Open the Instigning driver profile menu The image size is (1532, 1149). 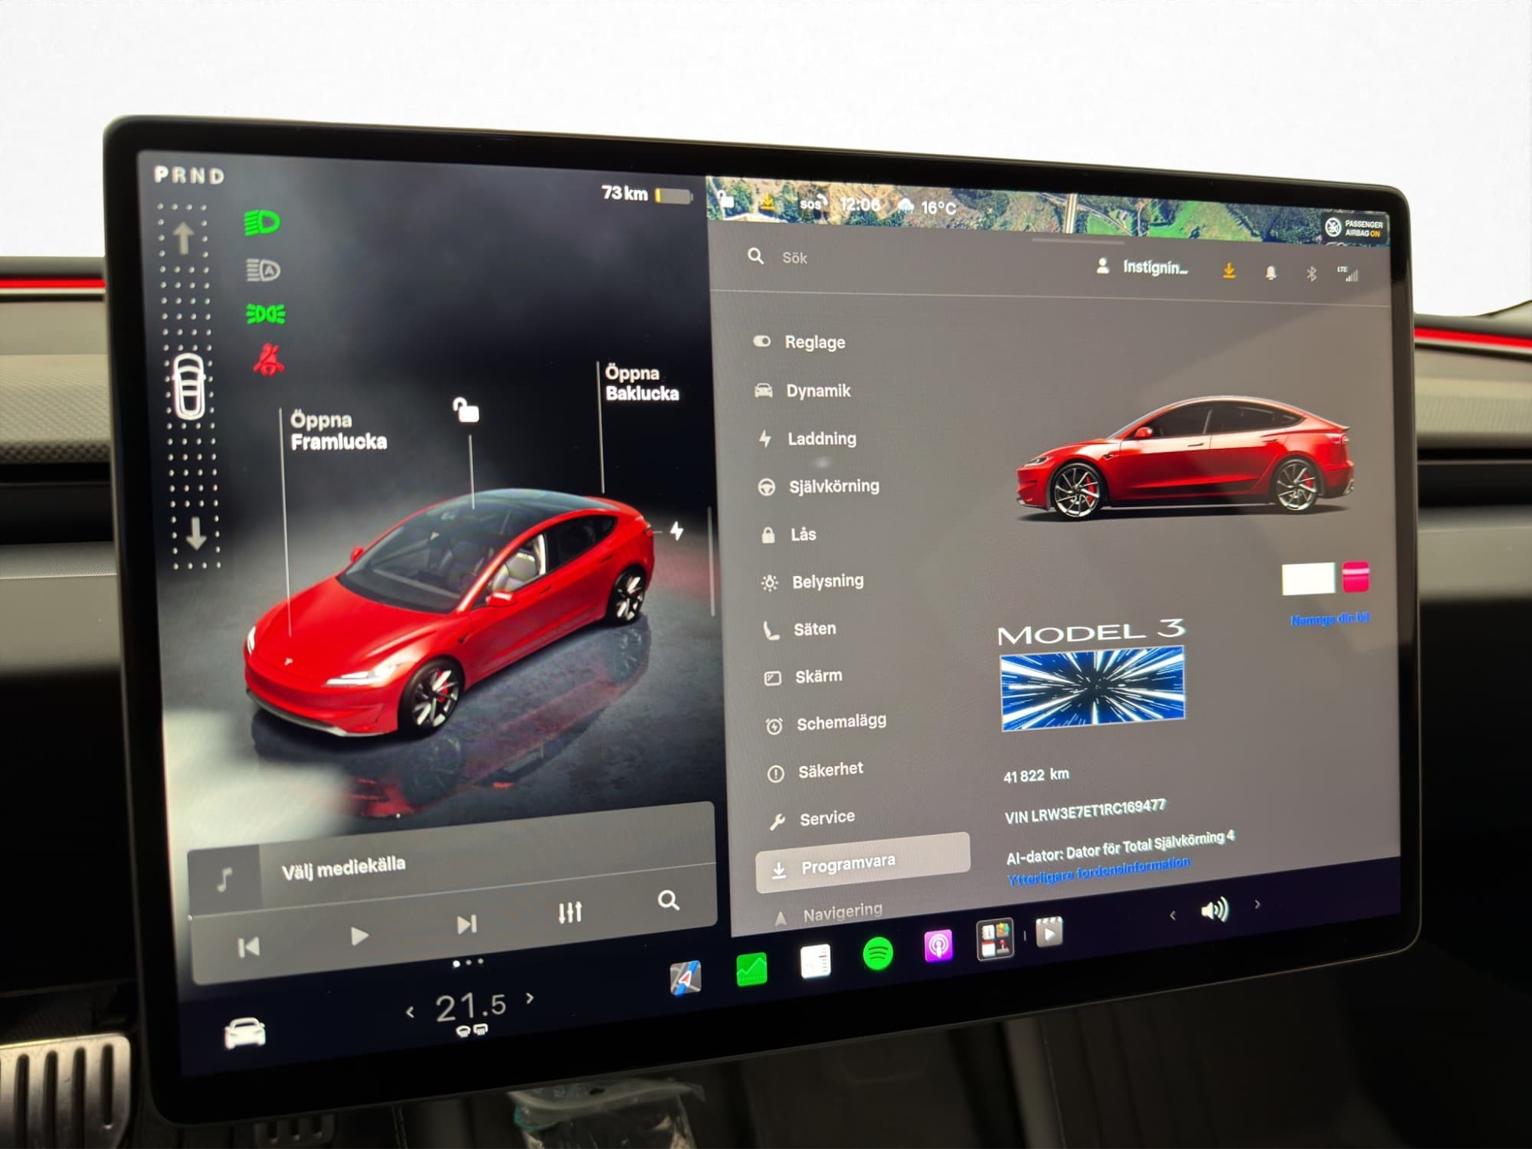(1142, 267)
